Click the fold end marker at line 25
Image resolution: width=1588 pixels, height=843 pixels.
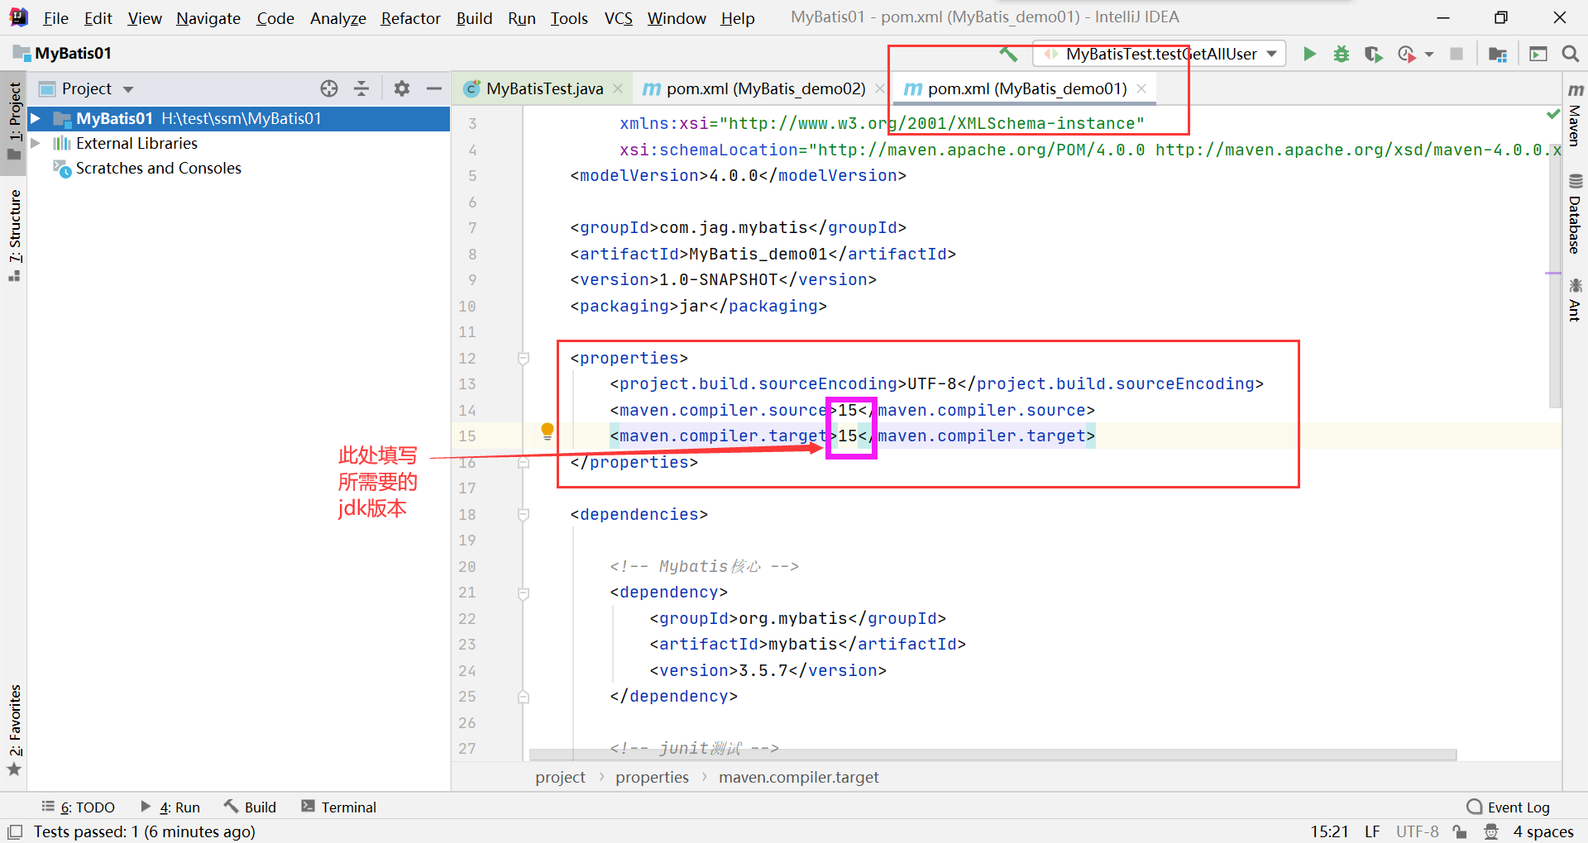524,697
